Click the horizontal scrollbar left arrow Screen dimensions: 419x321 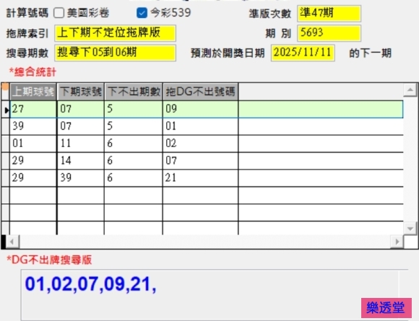pos(12,242)
